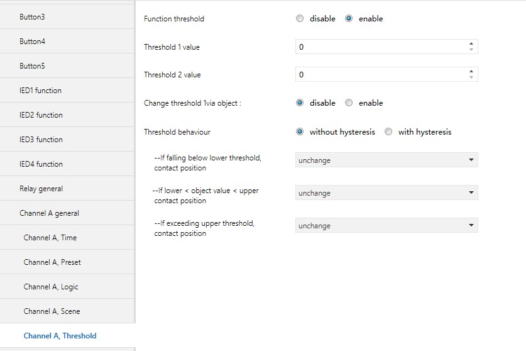Go to Relay general page
This screenshot has width=526, height=351.
[x=67, y=189]
